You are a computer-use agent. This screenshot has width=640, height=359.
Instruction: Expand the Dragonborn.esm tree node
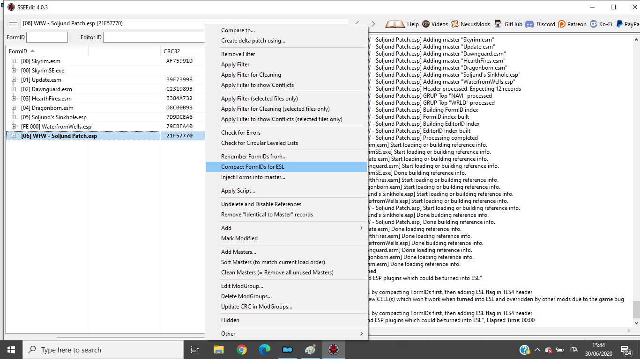pyautogui.click(x=14, y=108)
